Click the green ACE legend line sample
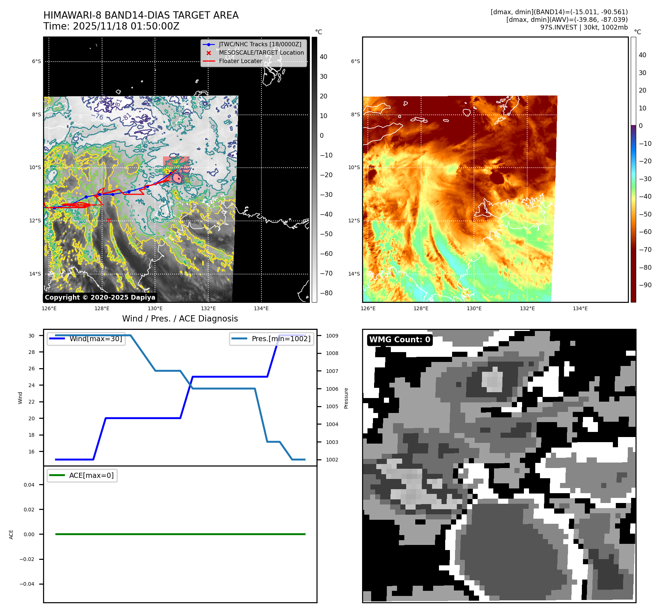 [x=57, y=475]
